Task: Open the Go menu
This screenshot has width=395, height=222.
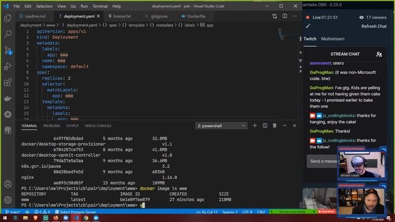Action: (73, 6)
